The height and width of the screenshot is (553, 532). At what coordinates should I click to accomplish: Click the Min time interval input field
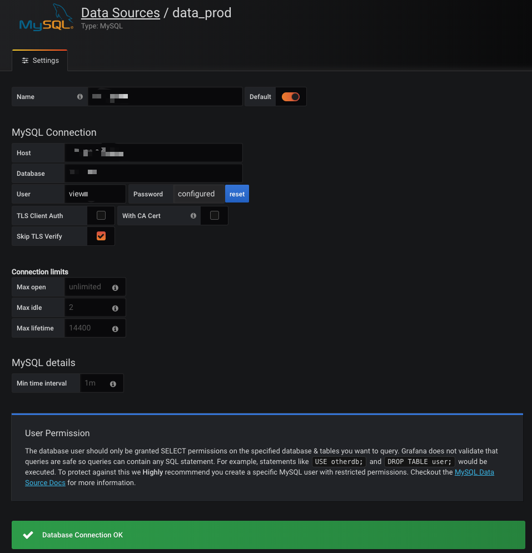(102, 383)
